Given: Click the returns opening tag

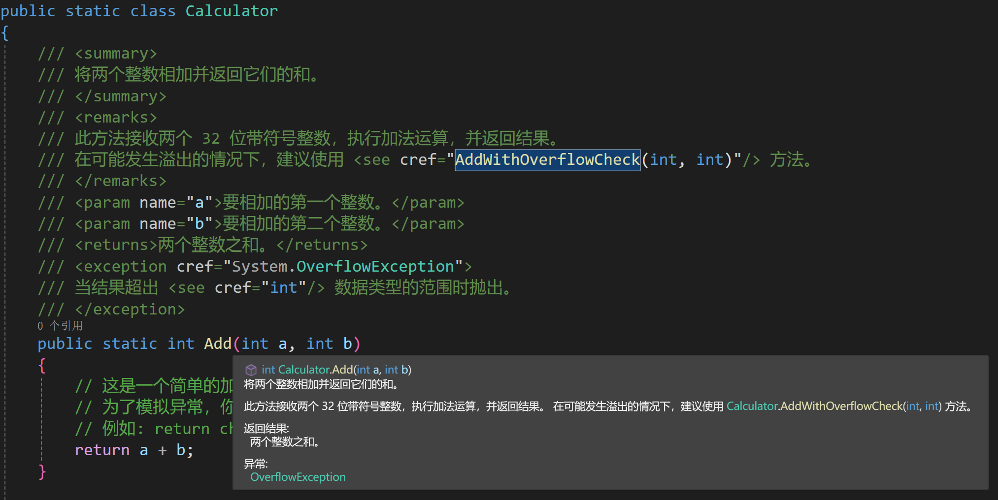Looking at the screenshot, I should point(115,245).
